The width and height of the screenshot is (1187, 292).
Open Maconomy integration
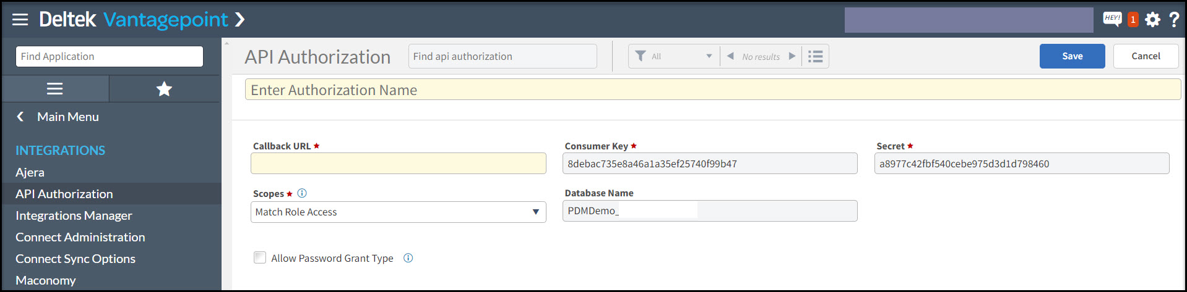[x=46, y=280]
